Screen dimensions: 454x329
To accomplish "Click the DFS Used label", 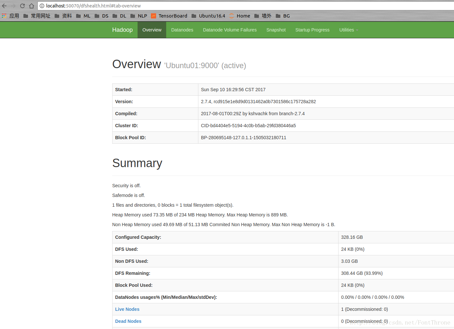I will pyautogui.click(x=127, y=249).
